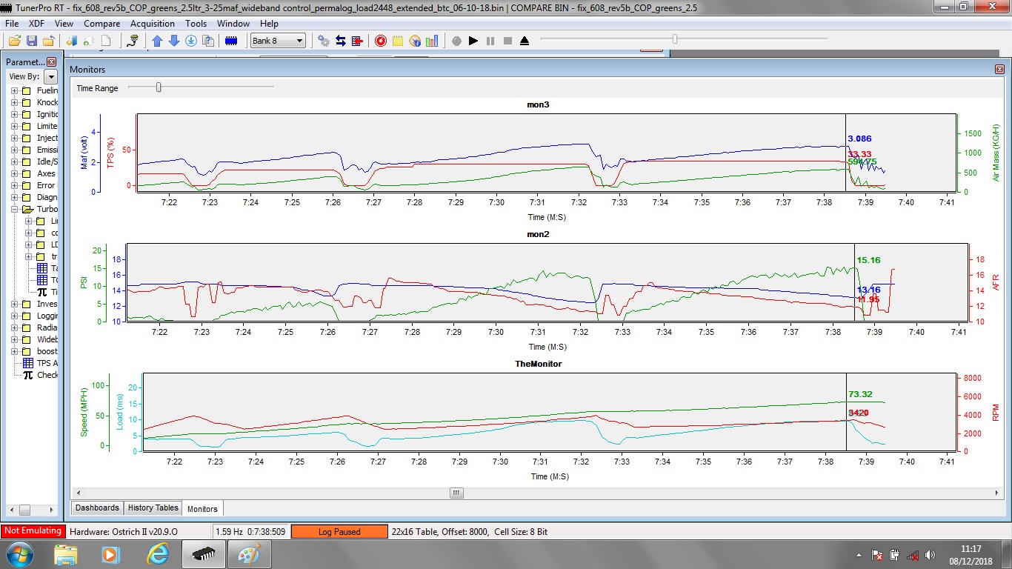
Task: Collapse the Turbo folder node
Action: pos(14,209)
